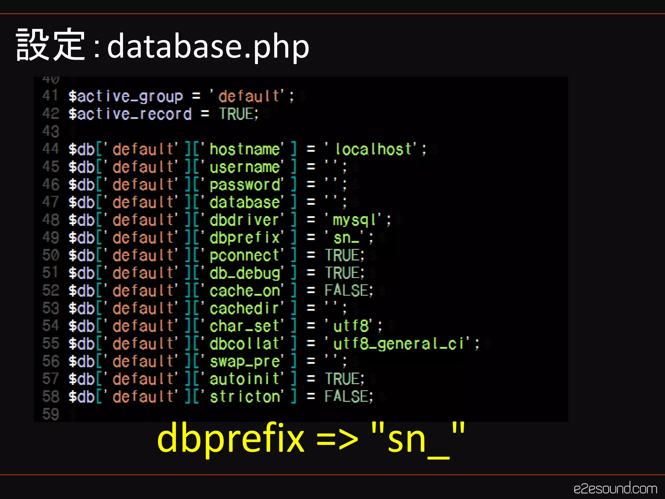Click the 'utf8' char_set value
This screenshot has height=499, width=665.
click(x=351, y=326)
